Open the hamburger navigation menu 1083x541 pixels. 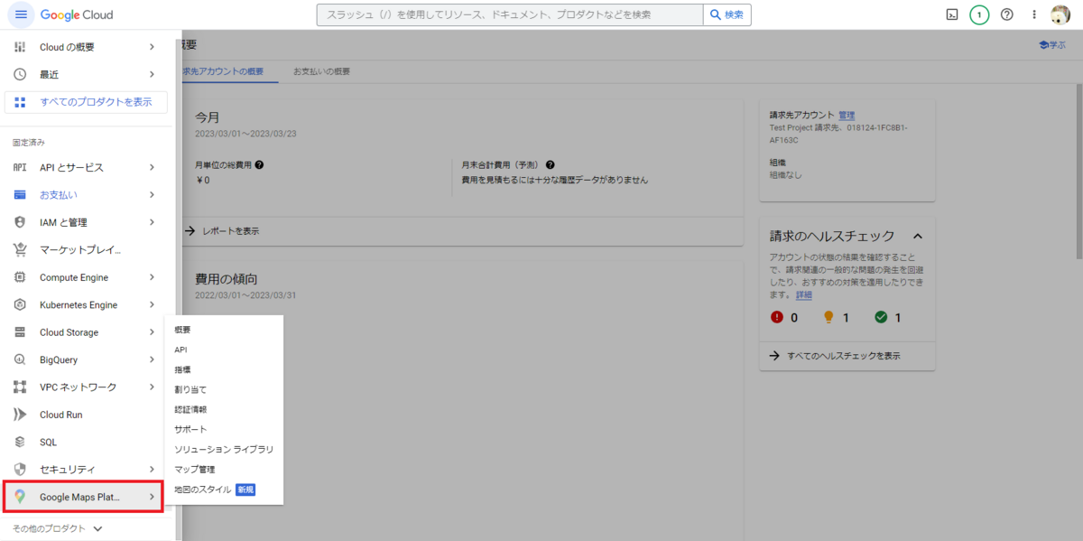pyautogui.click(x=21, y=14)
